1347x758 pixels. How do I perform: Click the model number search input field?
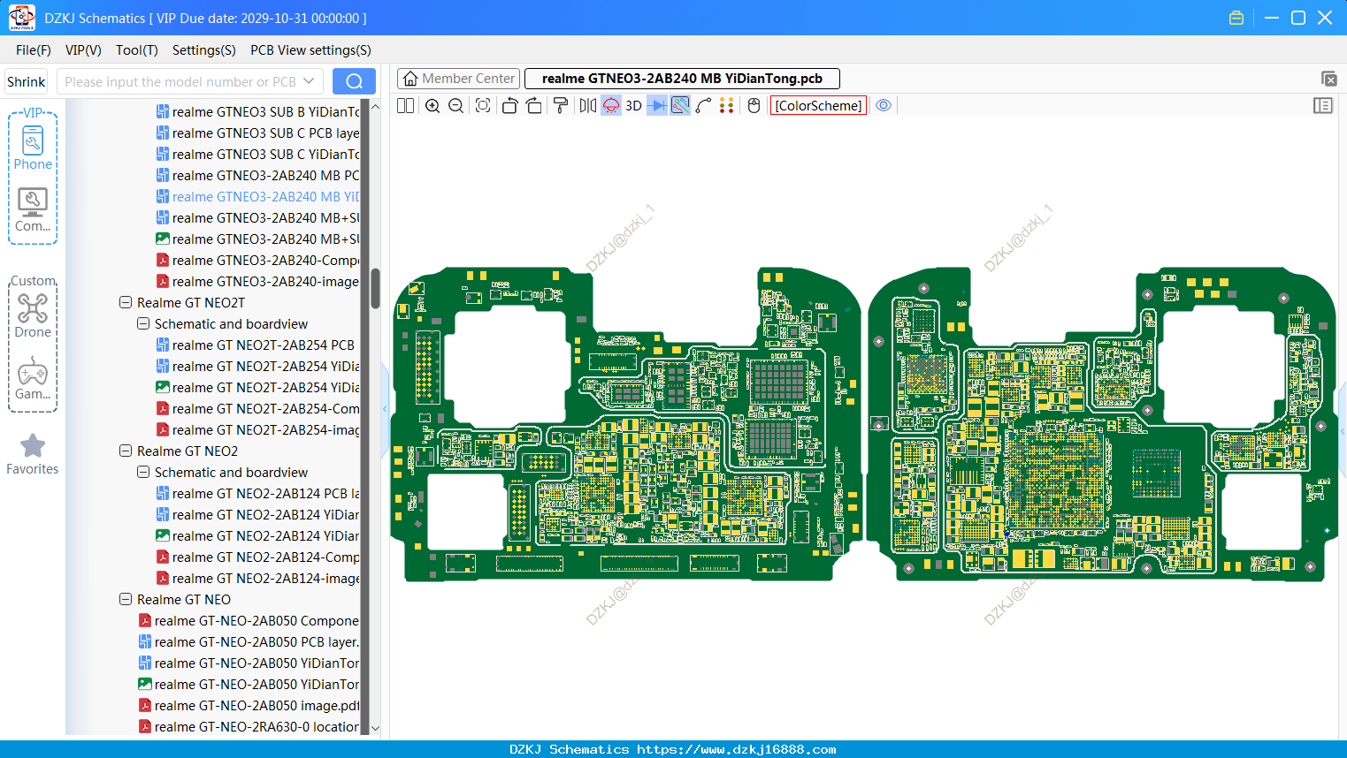(x=180, y=82)
